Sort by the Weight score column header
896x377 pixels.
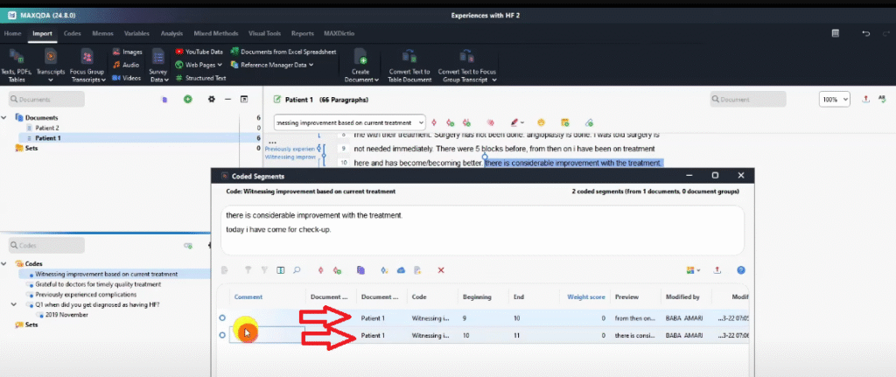pyautogui.click(x=585, y=297)
